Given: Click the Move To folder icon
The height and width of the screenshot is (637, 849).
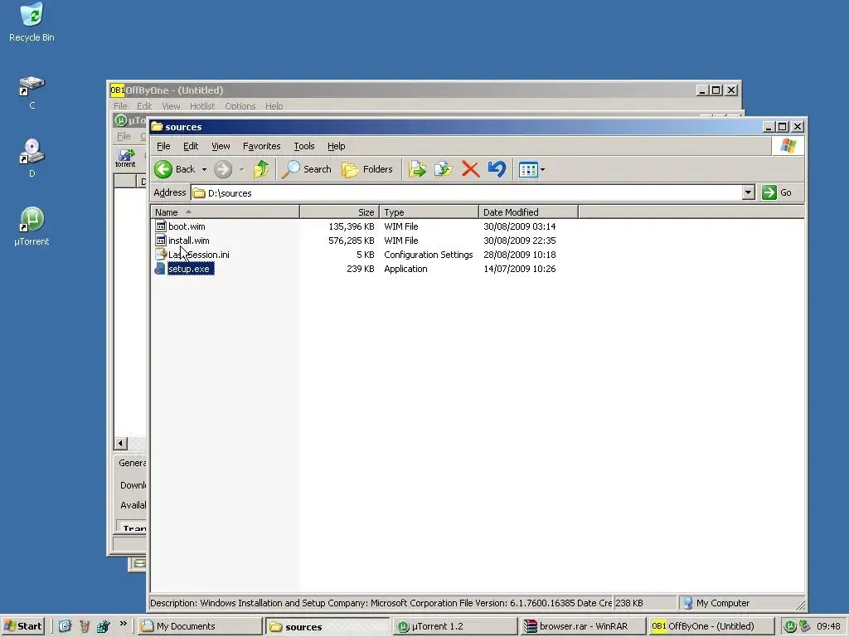Looking at the screenshot, I should click(417, 169).
